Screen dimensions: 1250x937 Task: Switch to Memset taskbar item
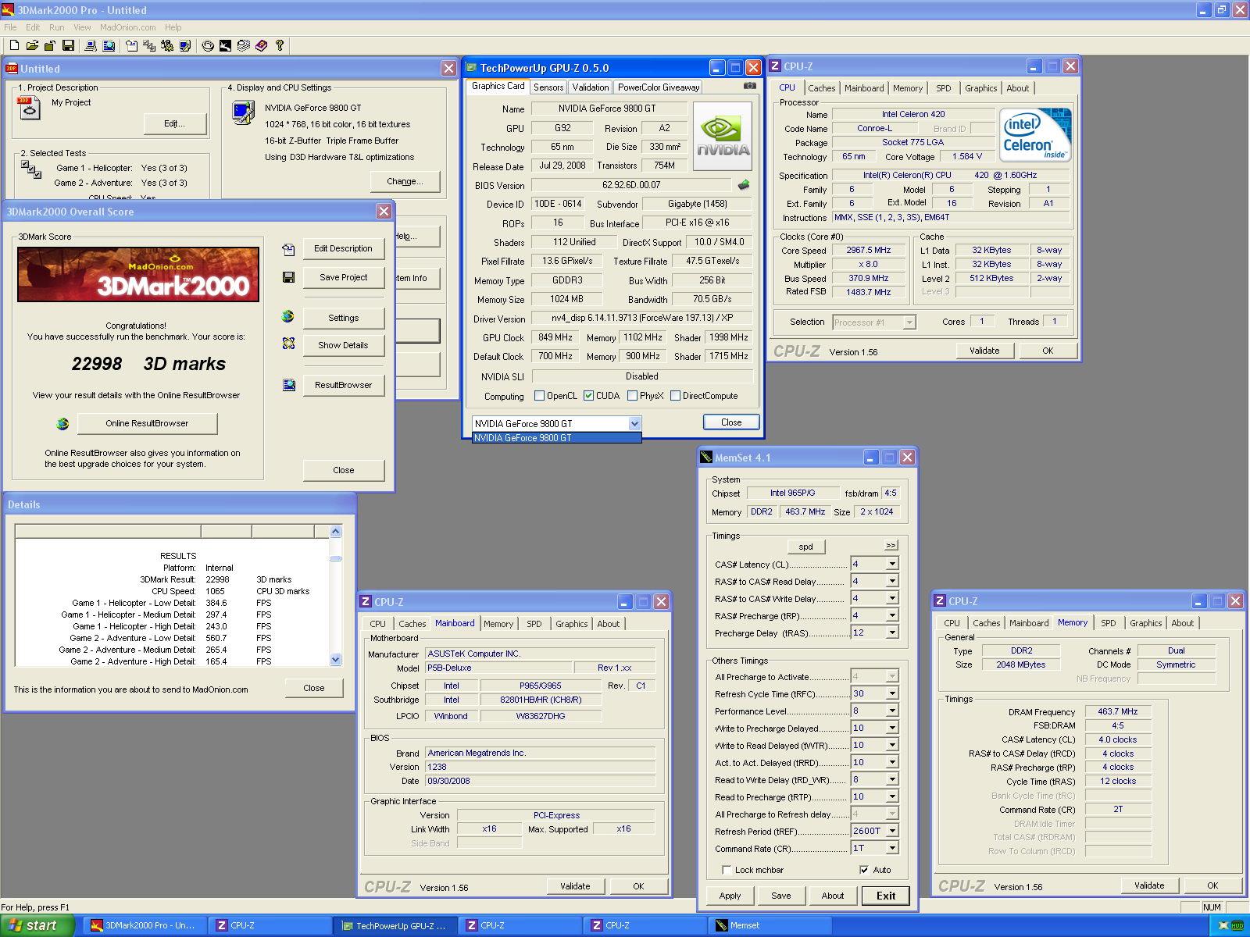pos(771,925)
